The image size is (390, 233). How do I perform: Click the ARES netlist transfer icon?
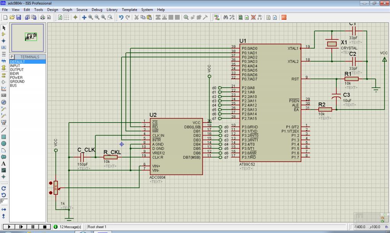pyautogui.click(x=284, y=17)
